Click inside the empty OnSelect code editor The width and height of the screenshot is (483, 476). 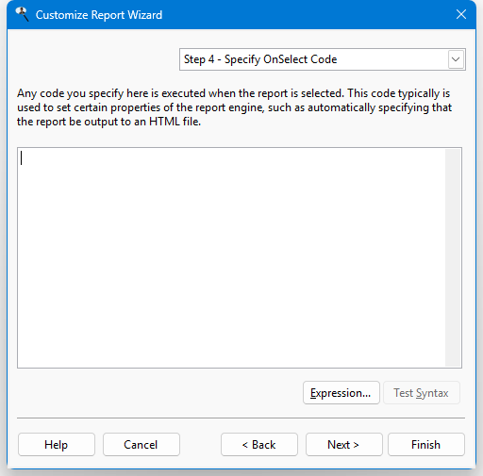[231, 257]
